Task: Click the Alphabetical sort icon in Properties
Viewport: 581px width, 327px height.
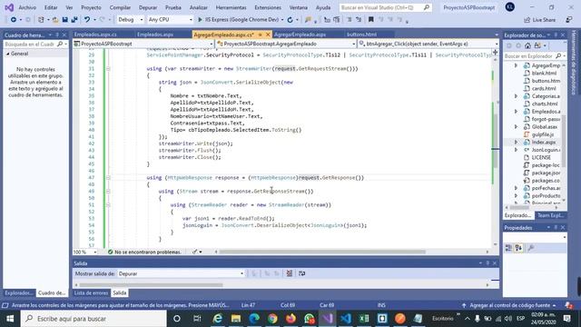Action: (518, 248)
